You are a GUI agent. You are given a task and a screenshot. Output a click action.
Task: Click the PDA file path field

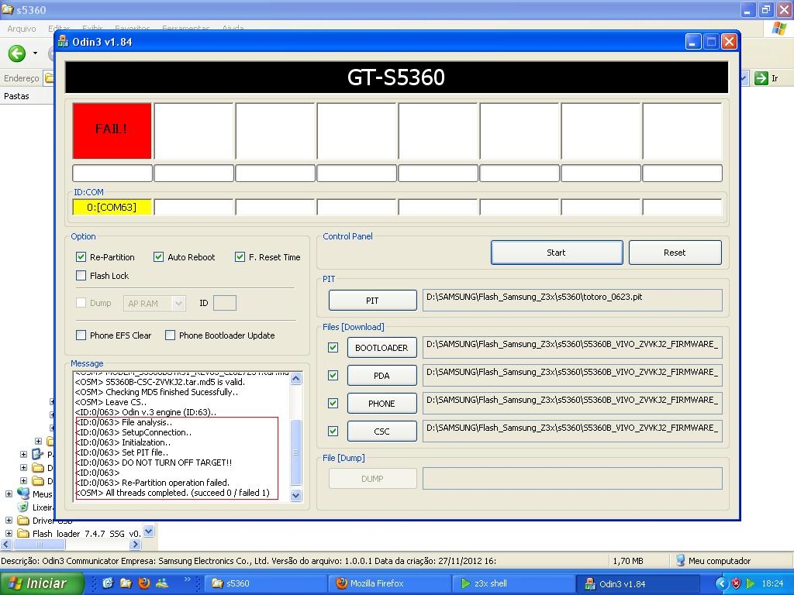click(x=572, y=376)
